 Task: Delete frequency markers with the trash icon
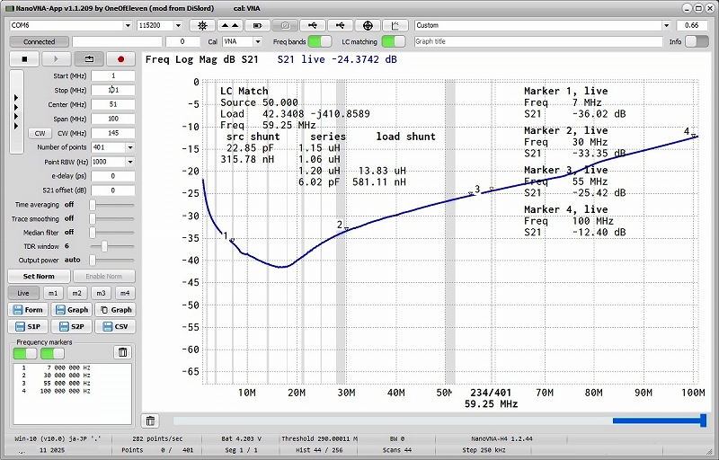point(123,352)
